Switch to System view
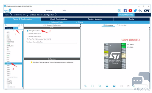The image size is (152, 93). 122,25
